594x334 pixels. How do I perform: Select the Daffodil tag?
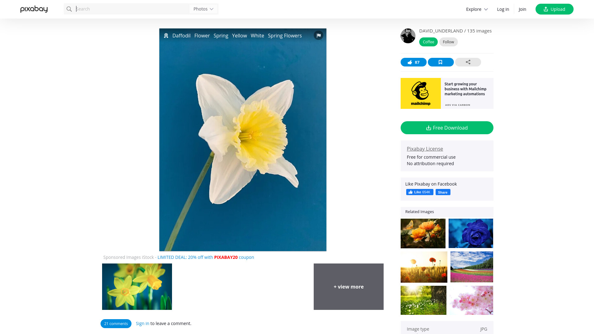(x=181, y=36)
